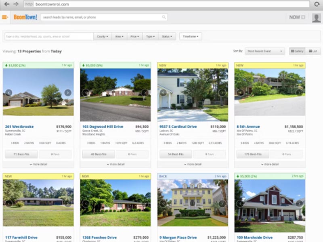Click 40 Best-Fits button

pos(99,154)
